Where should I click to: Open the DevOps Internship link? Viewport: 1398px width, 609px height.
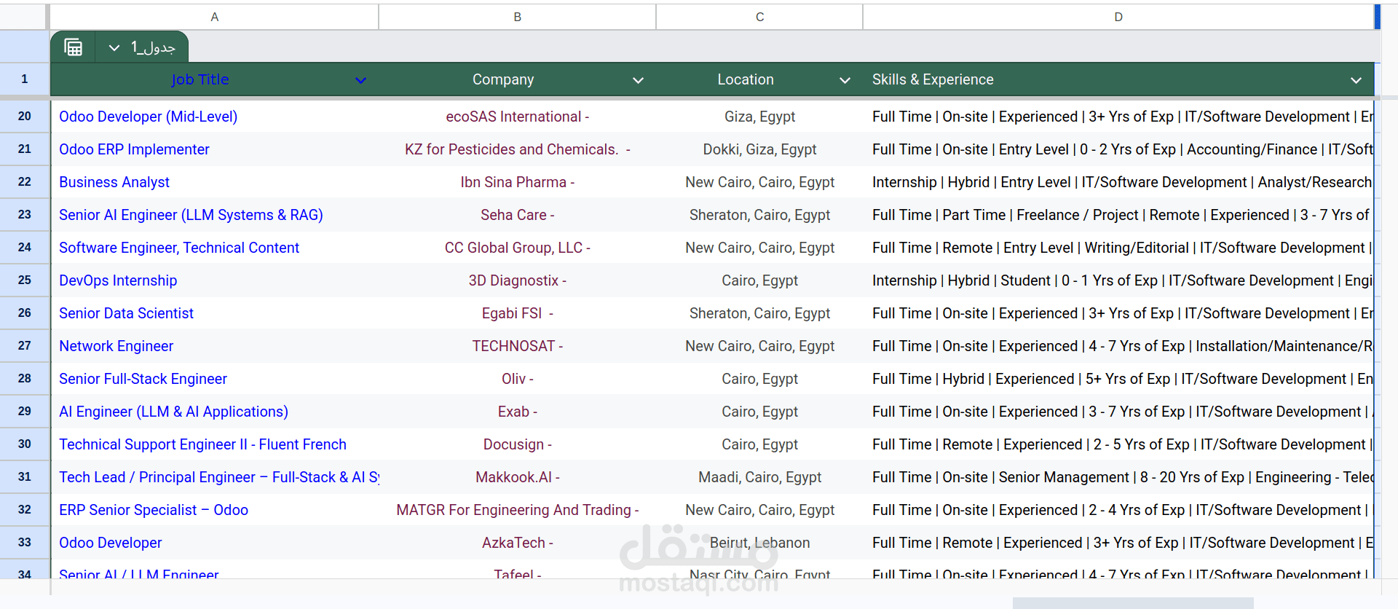click(x=118, y=280)
